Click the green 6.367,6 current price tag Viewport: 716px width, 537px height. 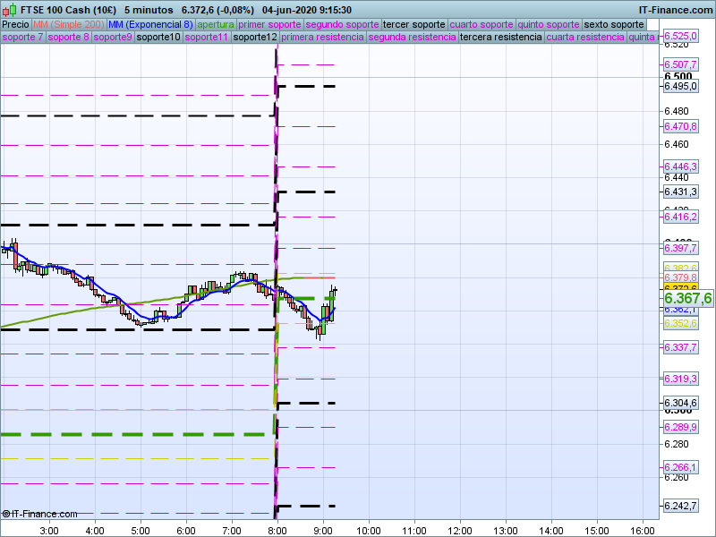pos(687,298)
